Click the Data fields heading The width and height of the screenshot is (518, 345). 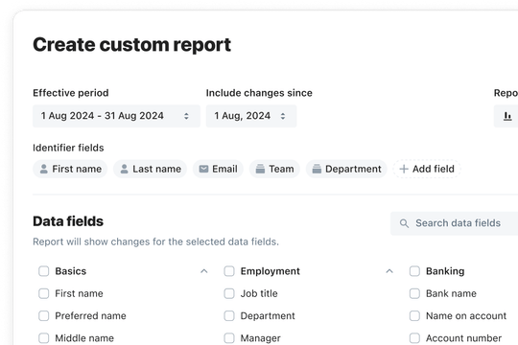tap(68, 221)
